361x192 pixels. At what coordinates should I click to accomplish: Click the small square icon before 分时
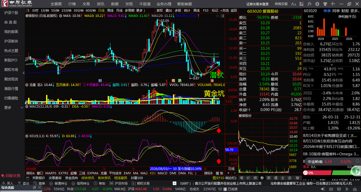click(x=28, y=10)
